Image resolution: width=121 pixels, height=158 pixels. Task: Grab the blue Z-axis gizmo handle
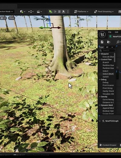coord(49,21)
